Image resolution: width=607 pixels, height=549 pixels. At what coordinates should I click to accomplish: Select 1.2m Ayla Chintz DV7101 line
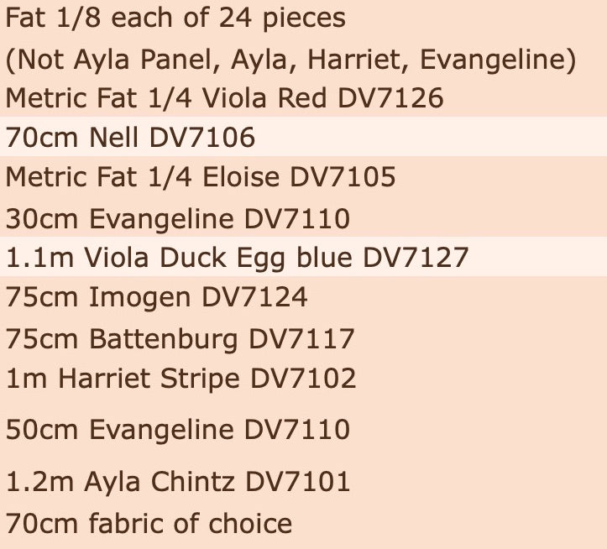pos(178,481)
